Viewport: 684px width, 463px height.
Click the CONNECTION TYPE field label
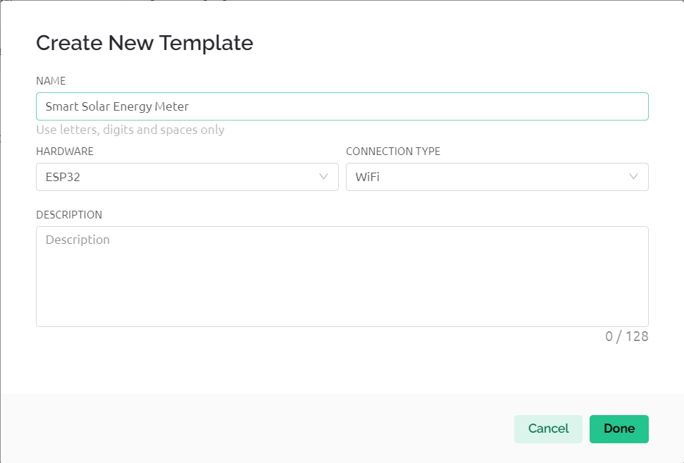click(x=393, y=152)
